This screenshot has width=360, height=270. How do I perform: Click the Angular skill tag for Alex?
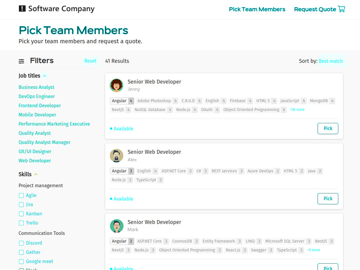coord(119,171)
